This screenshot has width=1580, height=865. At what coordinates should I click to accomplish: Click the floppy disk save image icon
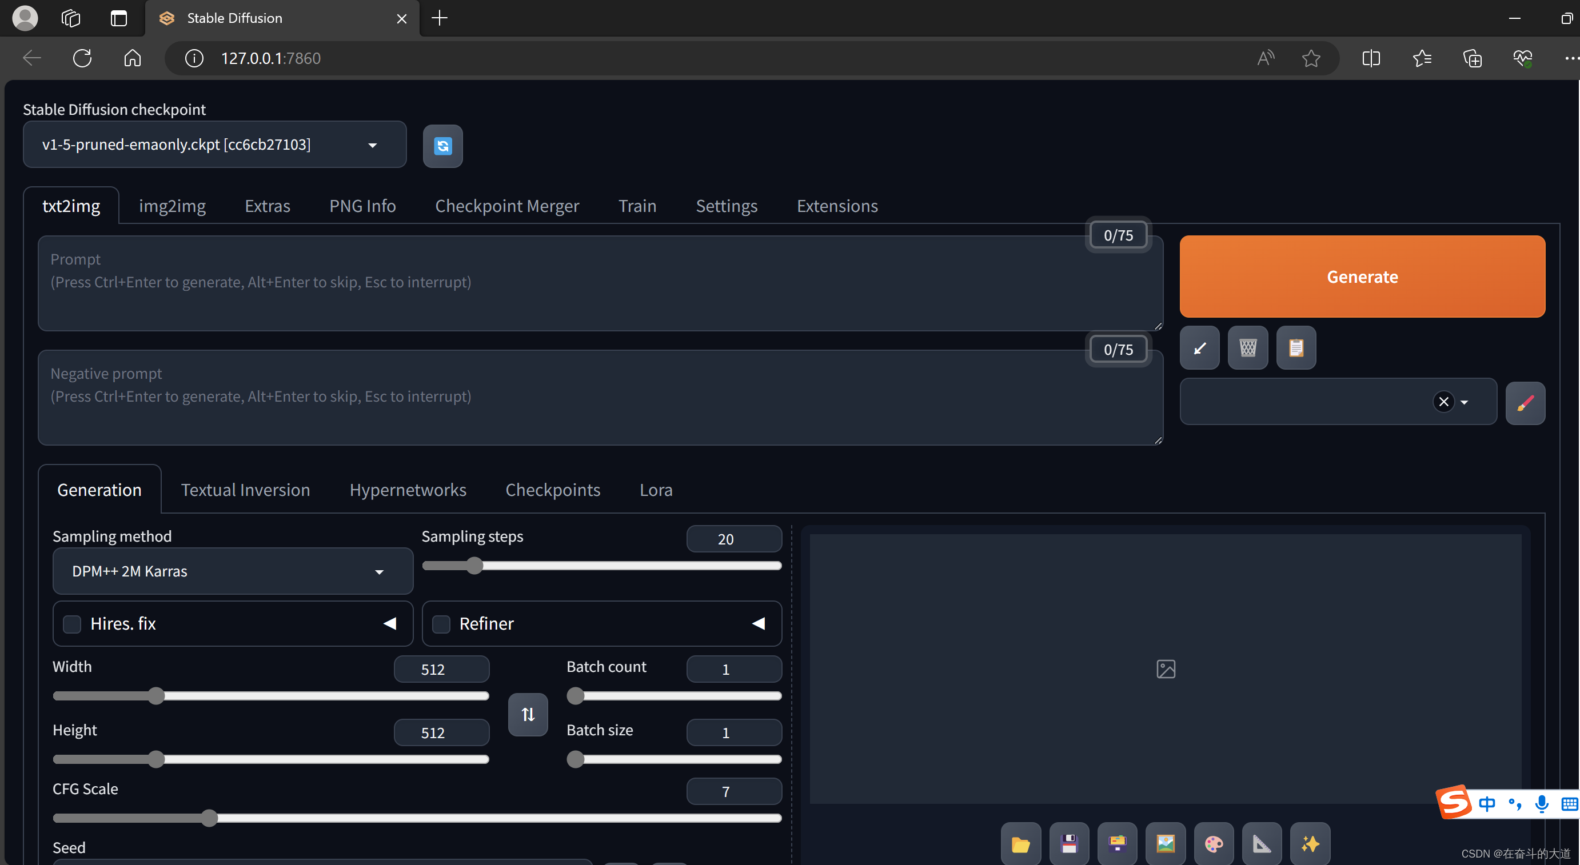click(x=1068, y=844)
